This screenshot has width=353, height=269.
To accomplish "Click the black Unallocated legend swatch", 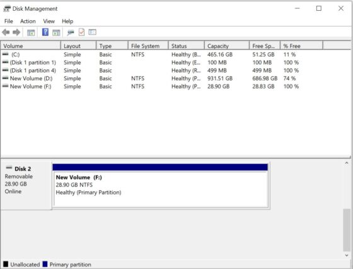I will 6,264.
